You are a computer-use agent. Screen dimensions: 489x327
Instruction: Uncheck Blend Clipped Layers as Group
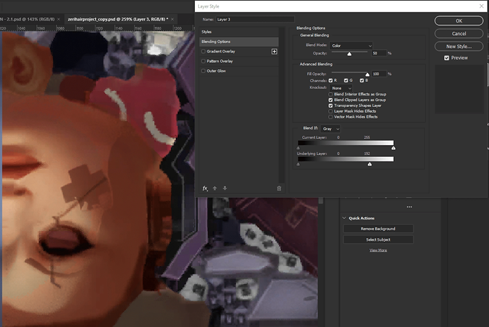tap(330, 100)
